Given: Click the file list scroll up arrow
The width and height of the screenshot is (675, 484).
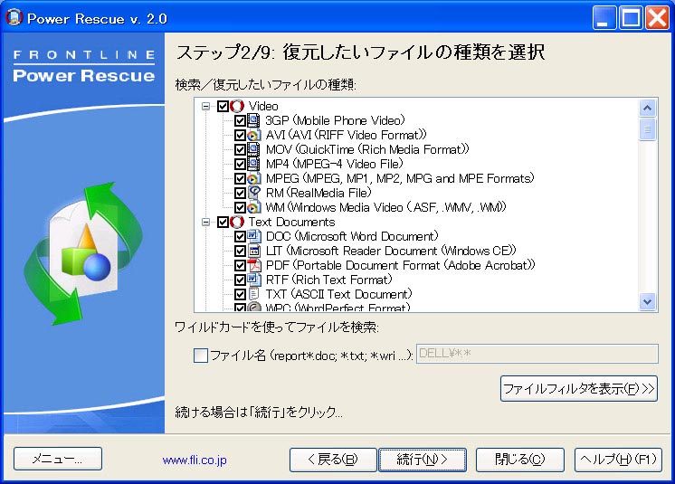Looking at the screenshot, I should (x=647, y=108).
